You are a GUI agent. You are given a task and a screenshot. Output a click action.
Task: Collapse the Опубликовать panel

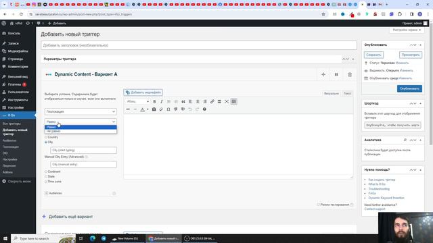click(421, 45)
